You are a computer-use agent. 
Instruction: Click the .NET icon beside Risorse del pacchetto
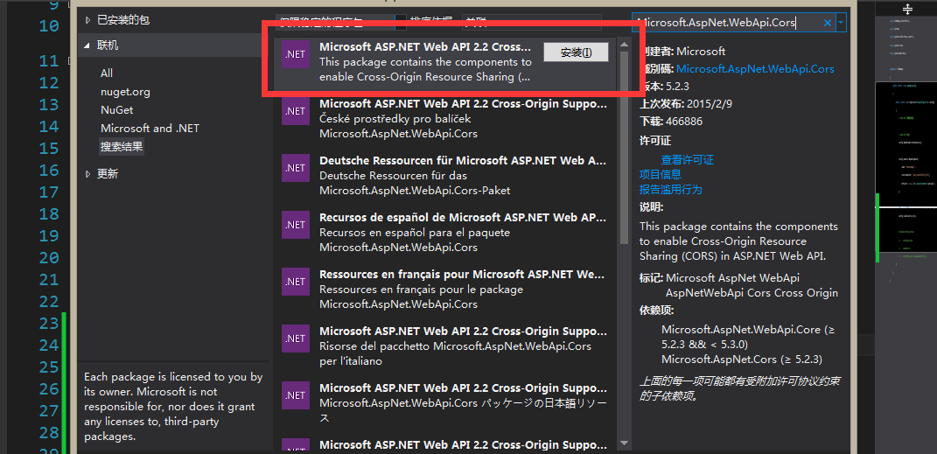coord(296,339)
